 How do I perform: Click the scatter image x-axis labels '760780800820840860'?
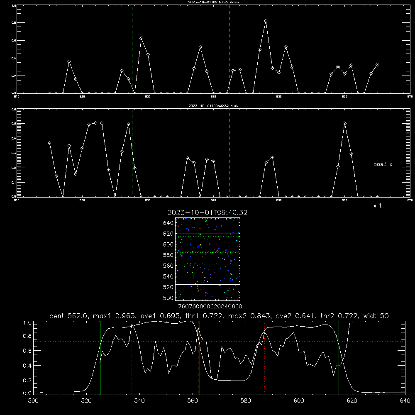point(210,306)
